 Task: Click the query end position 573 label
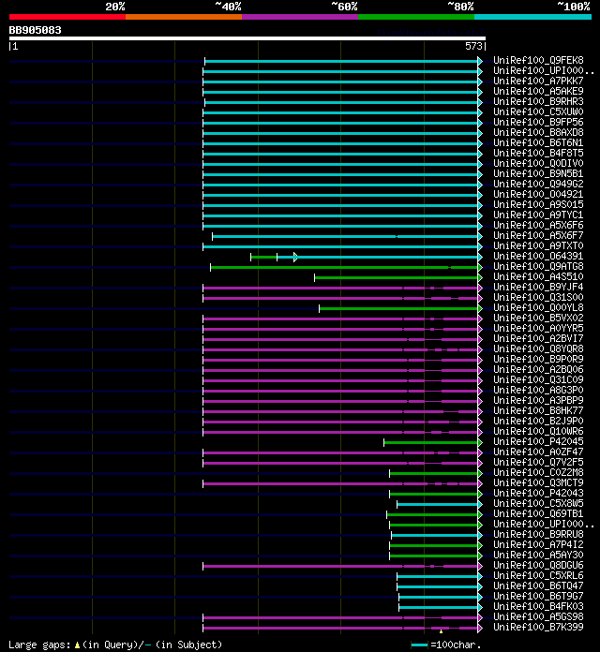coord(473,46)
